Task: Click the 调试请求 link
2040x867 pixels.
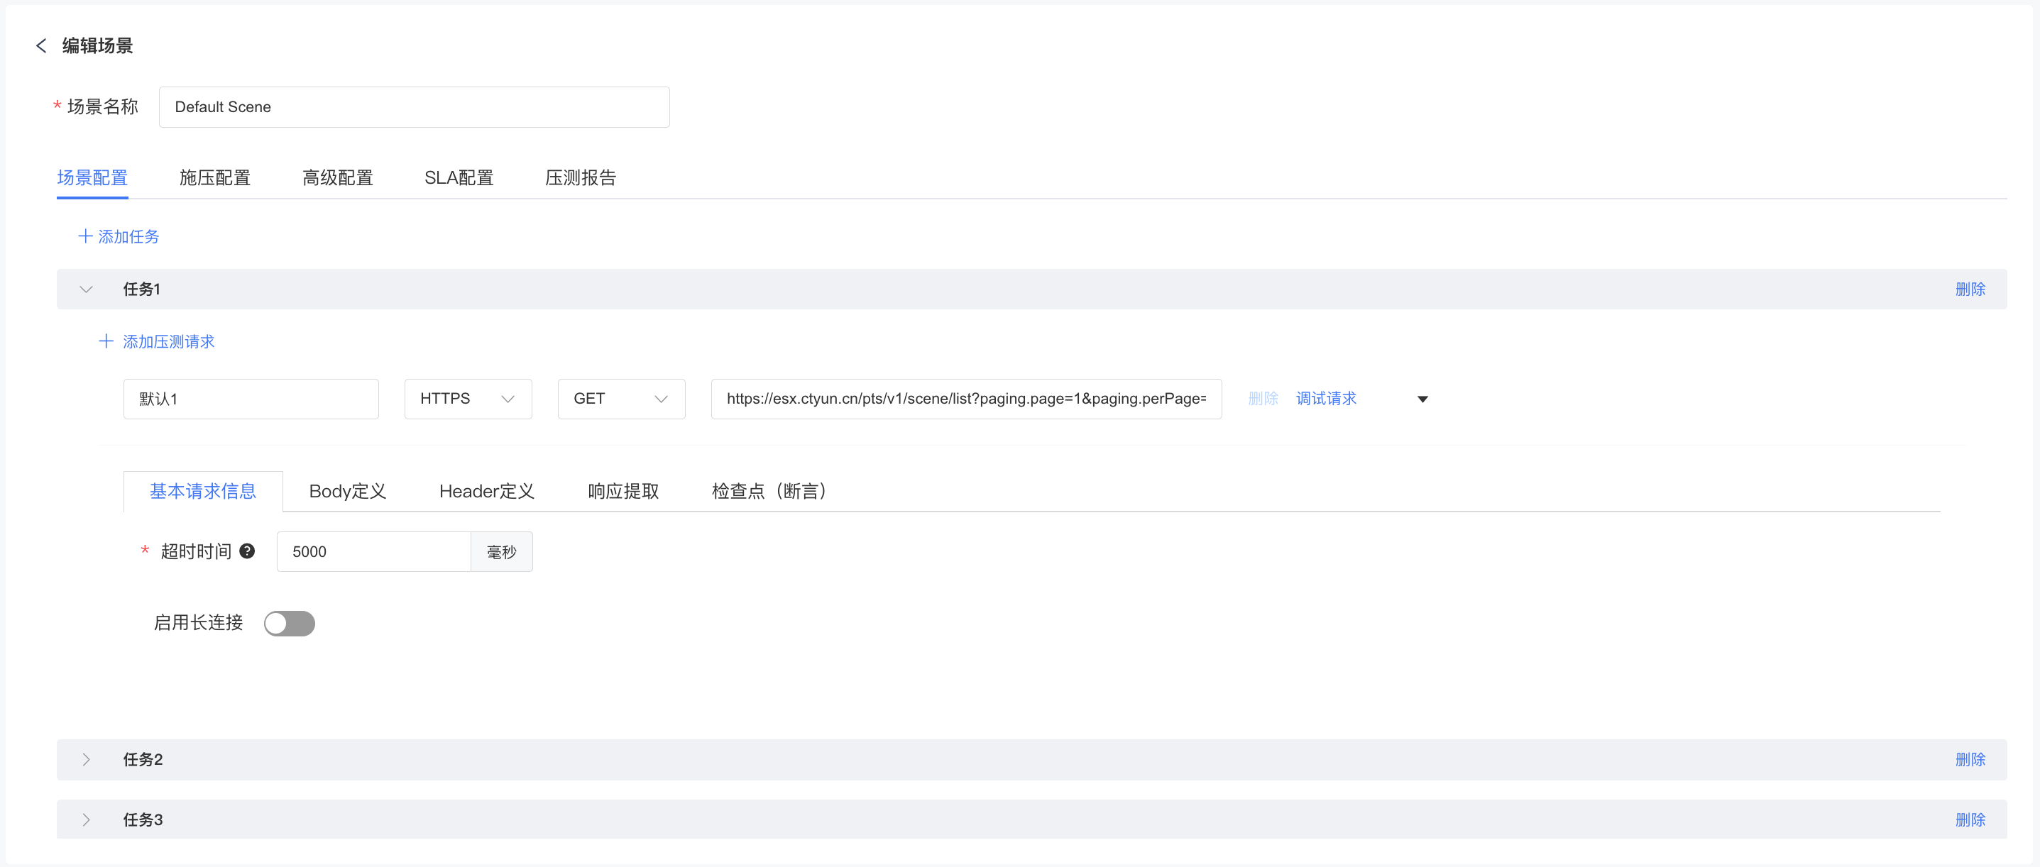Action: 1326,398
